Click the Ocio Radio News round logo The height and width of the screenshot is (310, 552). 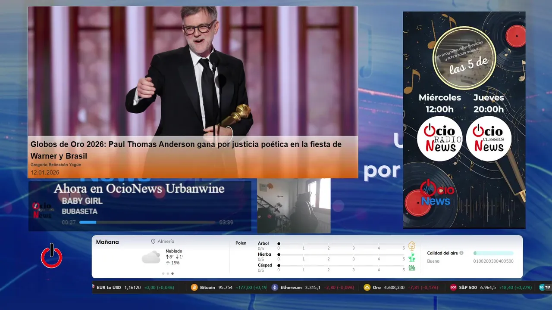pyautogui.click(x=439, y=139)
